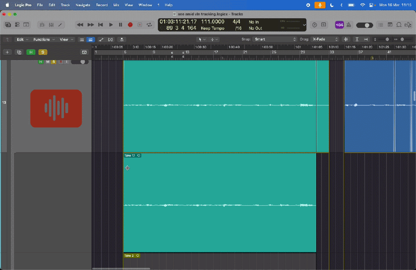Open the media Browsers button

coord(408,24)
